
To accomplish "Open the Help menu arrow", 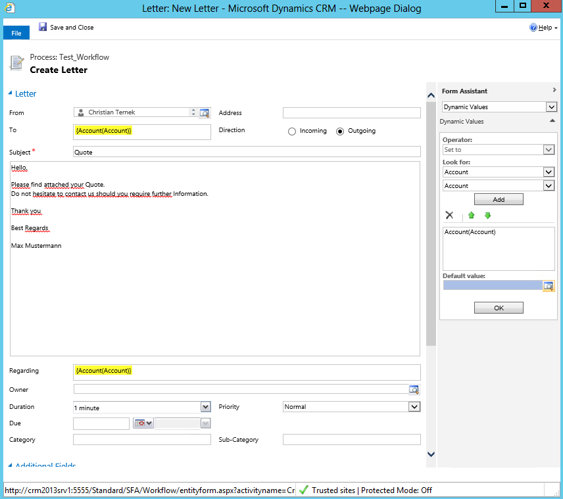I will [556, 28].
